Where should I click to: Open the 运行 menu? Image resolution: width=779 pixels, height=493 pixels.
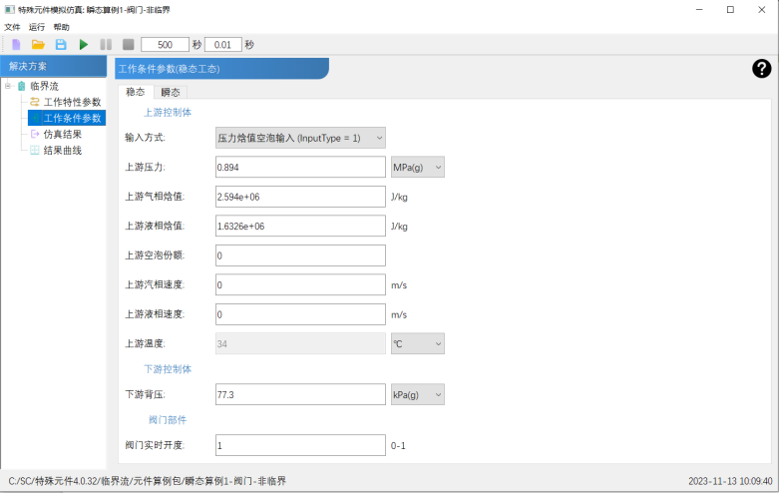(x=37, y=27)
